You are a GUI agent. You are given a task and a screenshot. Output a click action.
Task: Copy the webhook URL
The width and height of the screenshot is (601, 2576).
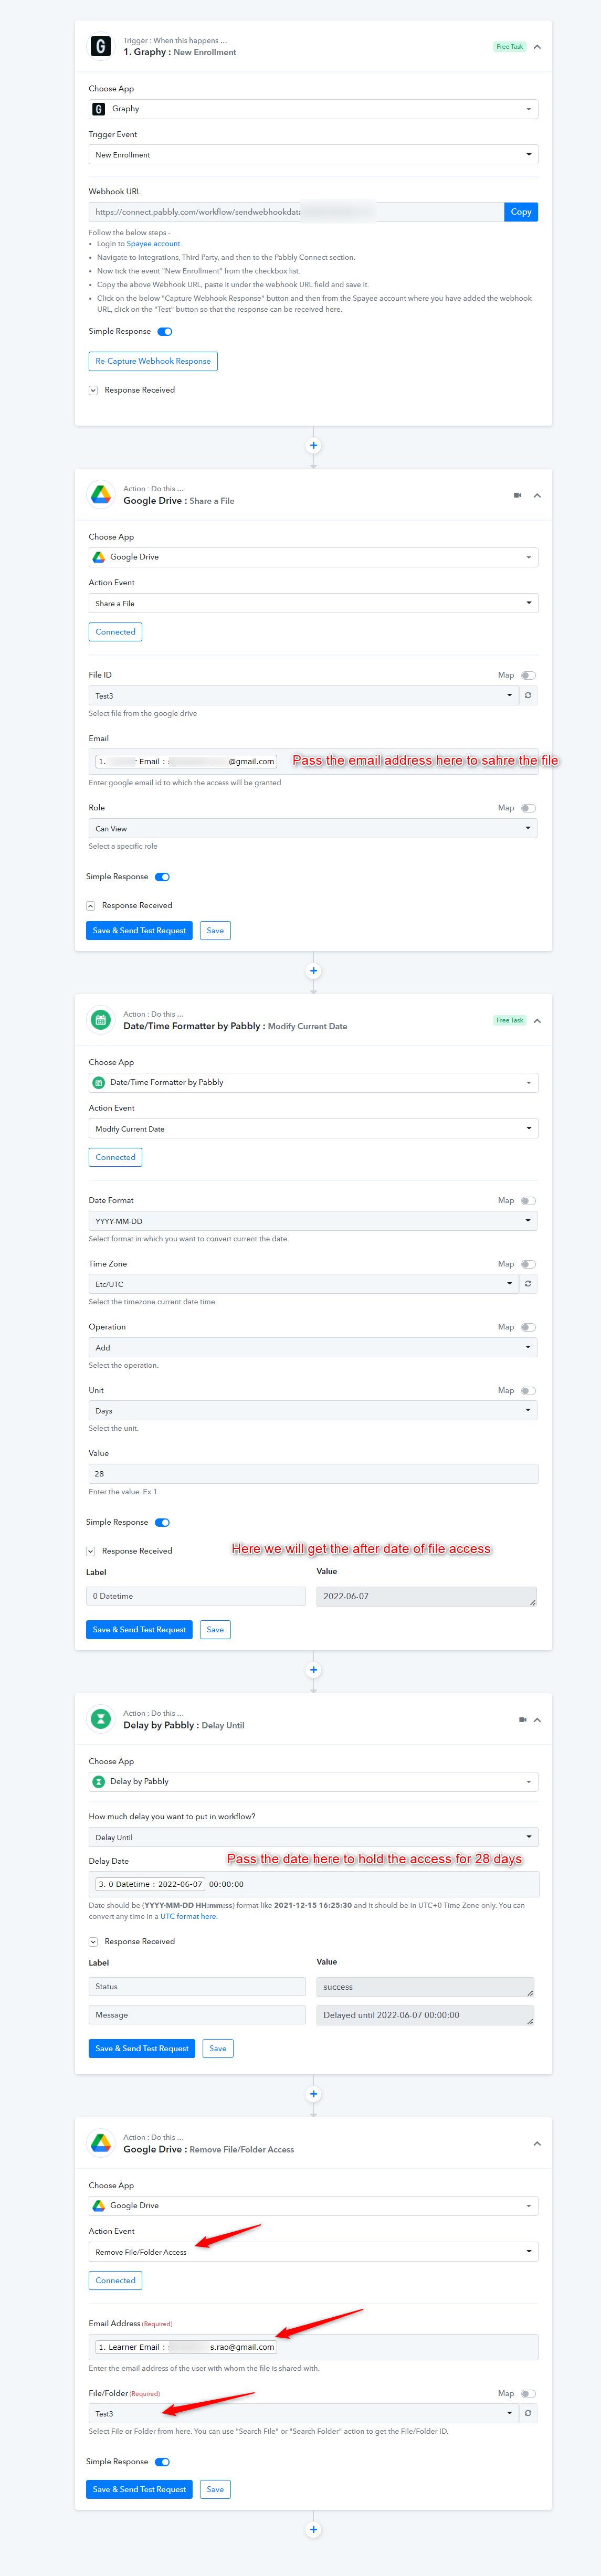coord(521,212)
